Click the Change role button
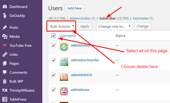The height and width of the screenshot is (103, 170). pos(143,26)
